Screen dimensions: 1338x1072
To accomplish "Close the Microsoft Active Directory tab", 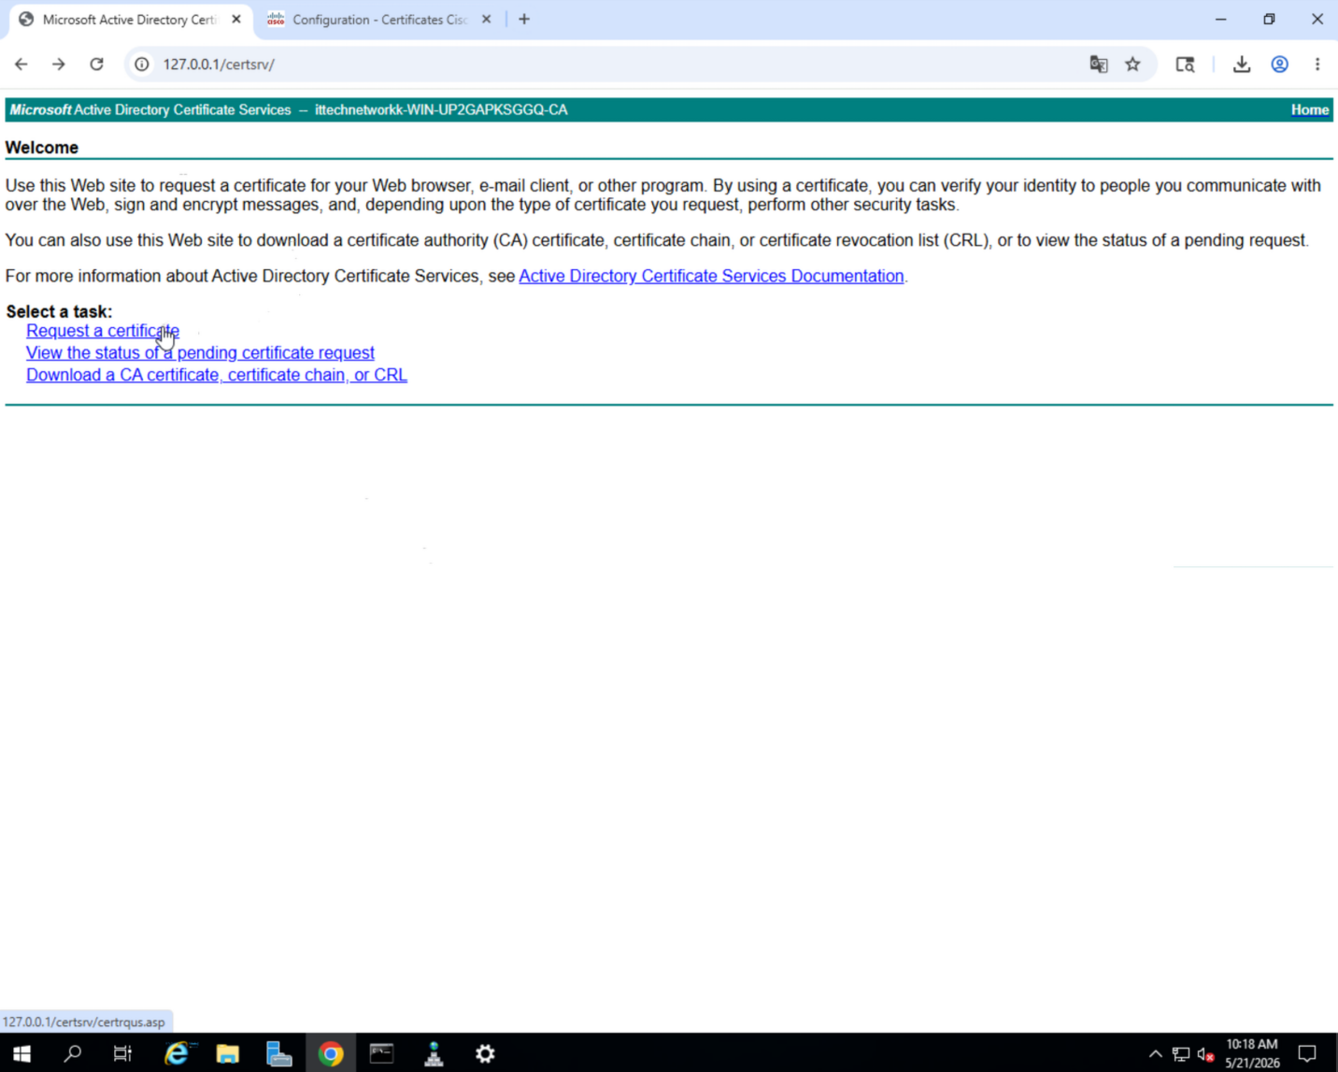I will [236, 20].
